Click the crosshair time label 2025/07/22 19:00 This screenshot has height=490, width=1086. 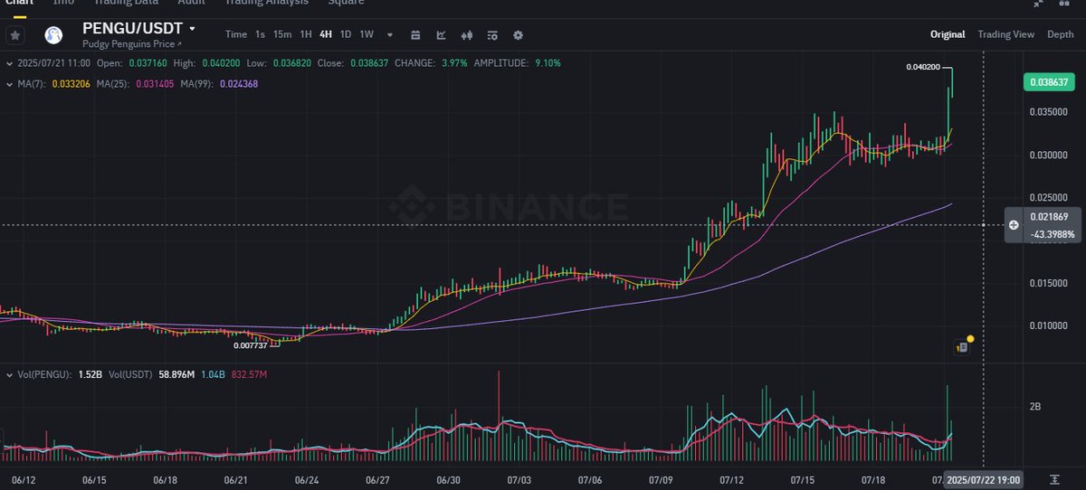tap(985, 478)
